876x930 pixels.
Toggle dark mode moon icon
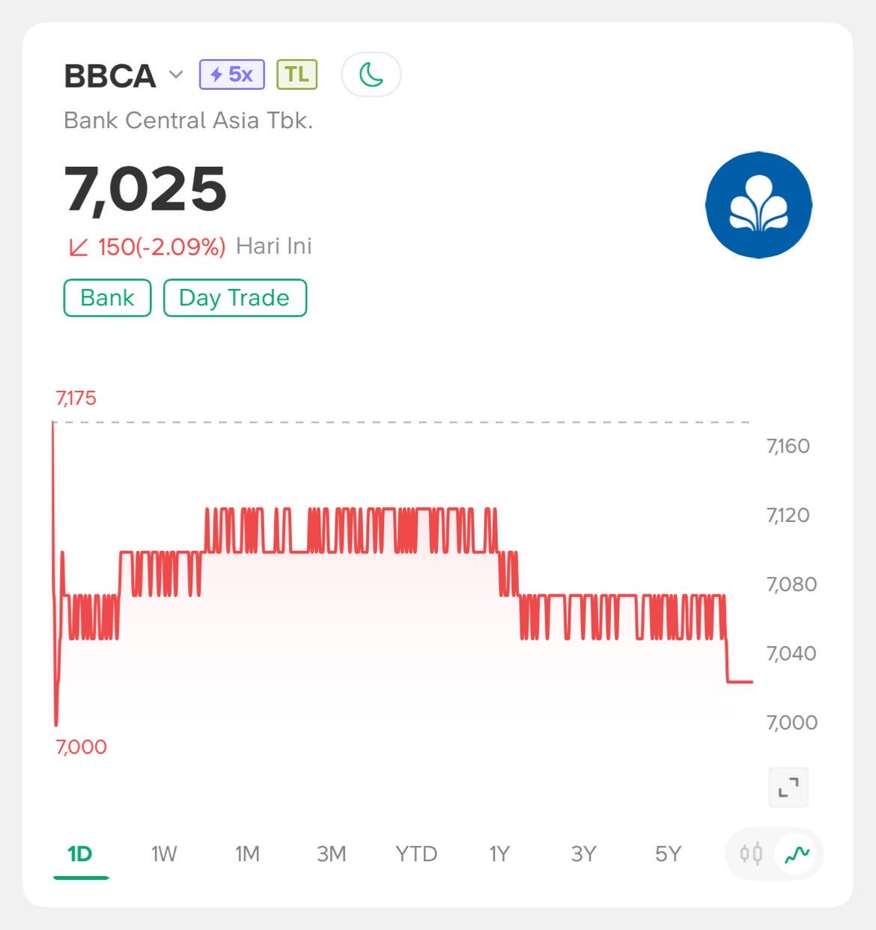(371, 75)
